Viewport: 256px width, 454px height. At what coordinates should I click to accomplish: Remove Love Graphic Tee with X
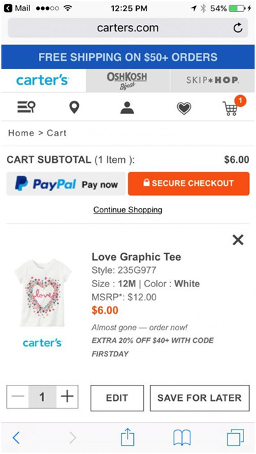click(238, 240)
